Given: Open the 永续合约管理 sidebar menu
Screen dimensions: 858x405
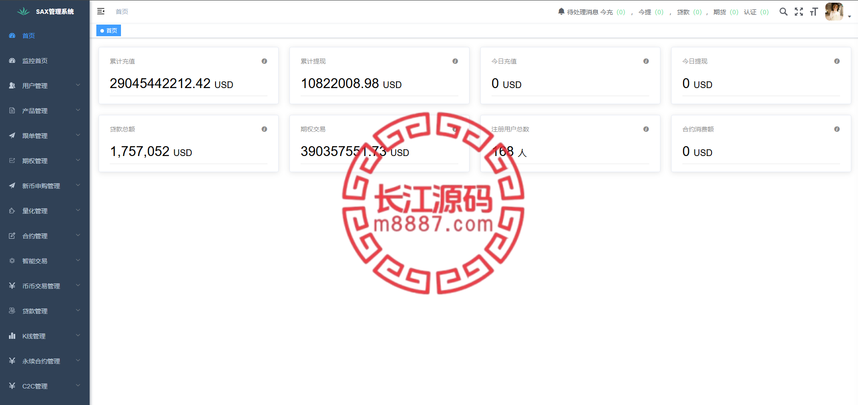Looking at the screenshot, I should coord(45,361).
